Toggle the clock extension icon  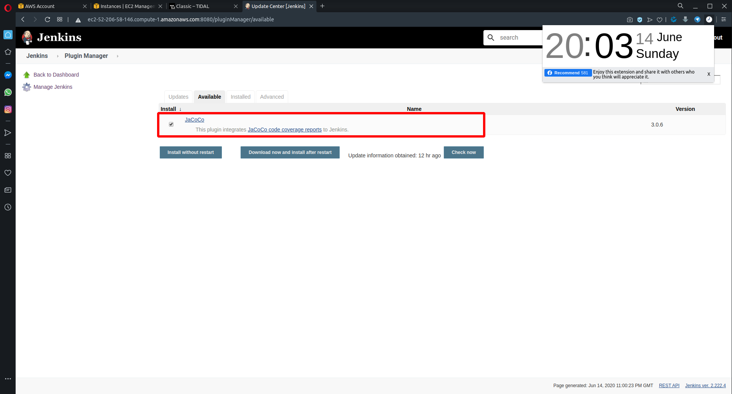coord(709,19)
